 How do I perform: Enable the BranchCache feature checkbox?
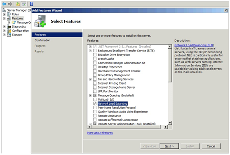click(x=95, y=59)
